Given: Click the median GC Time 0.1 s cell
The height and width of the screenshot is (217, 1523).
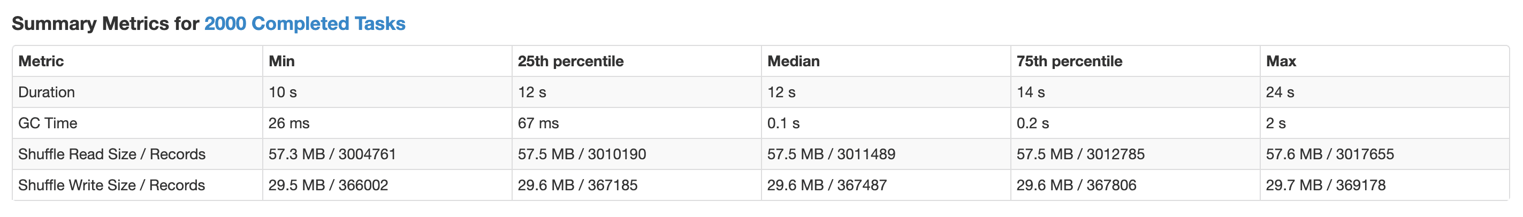Looking at the screenshot, I should click(x=783, y=123).
